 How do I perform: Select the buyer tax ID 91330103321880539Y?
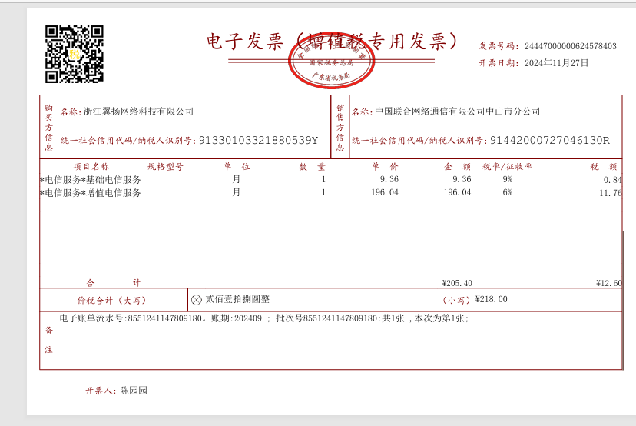258,141
